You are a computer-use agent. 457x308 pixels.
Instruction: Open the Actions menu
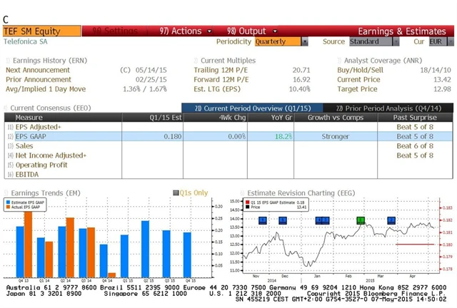[x=179, y=31]
